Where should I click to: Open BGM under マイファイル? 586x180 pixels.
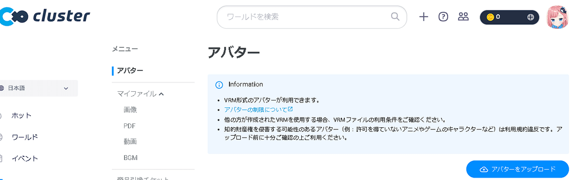[130, 158]
